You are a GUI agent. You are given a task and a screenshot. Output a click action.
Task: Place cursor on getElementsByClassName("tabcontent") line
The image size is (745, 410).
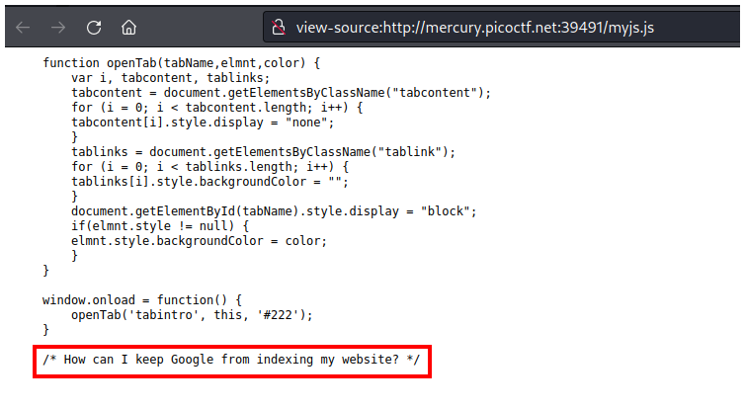tap(281, 92)
